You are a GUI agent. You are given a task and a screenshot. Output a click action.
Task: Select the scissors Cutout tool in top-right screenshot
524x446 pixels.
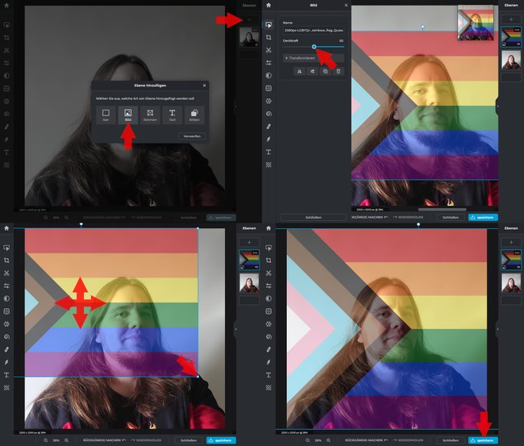click(268, 50)
